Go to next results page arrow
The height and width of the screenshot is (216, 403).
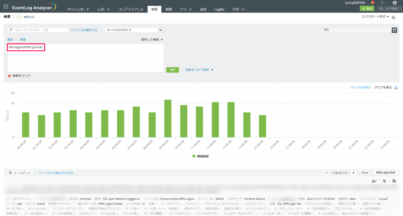(353, 173)
